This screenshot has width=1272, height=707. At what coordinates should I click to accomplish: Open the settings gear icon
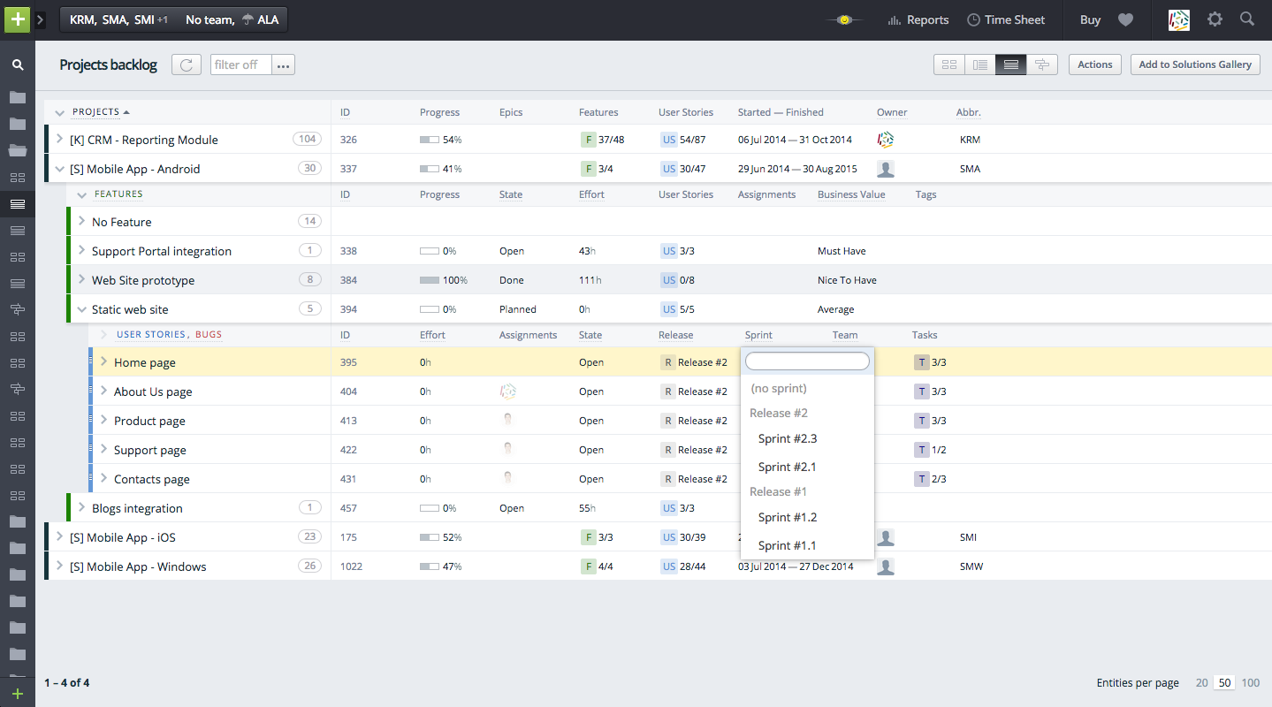point(1215,19)
